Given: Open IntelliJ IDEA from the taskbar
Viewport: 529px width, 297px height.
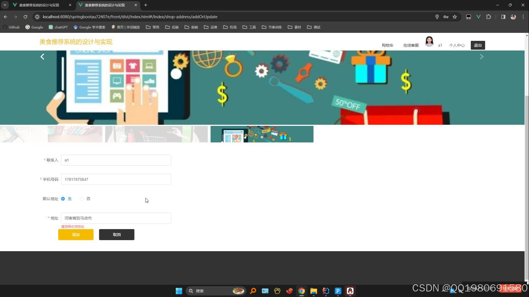Looking at the screenshot, I should tap(326, 291).
